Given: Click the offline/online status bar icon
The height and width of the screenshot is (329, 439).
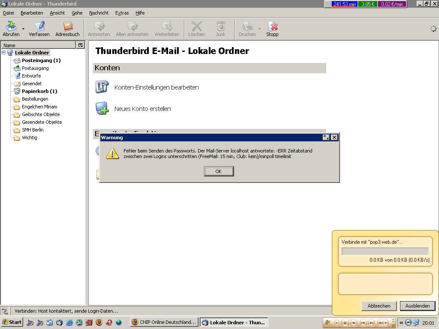Looking at the screenshot, I should [x=5, y=311].
